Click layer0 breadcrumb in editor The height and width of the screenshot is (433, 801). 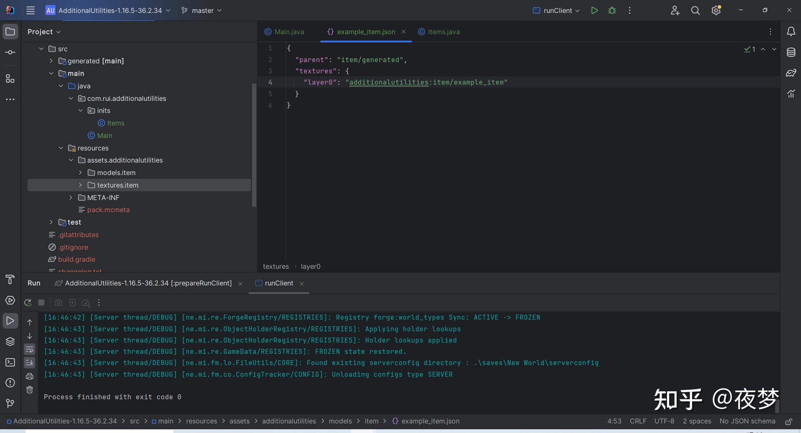[x=311, y=267]
